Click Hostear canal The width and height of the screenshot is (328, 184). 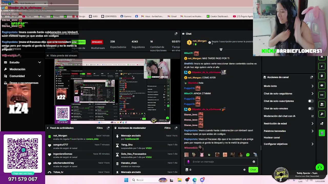coord(272,137)
